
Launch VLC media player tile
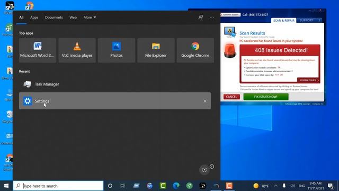[x=77, y=50]
